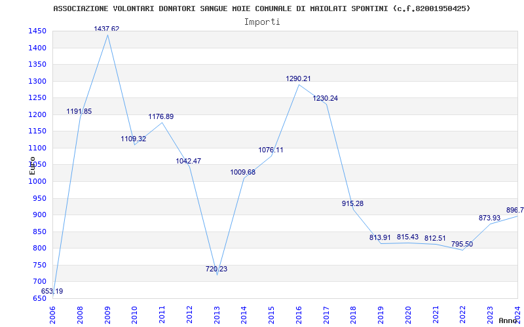Select the 950 y-axis tick value
The width and height of the screenshot is (524, 327).
click(39, 199)
